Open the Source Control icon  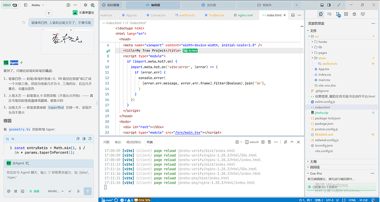pos(338,14)
